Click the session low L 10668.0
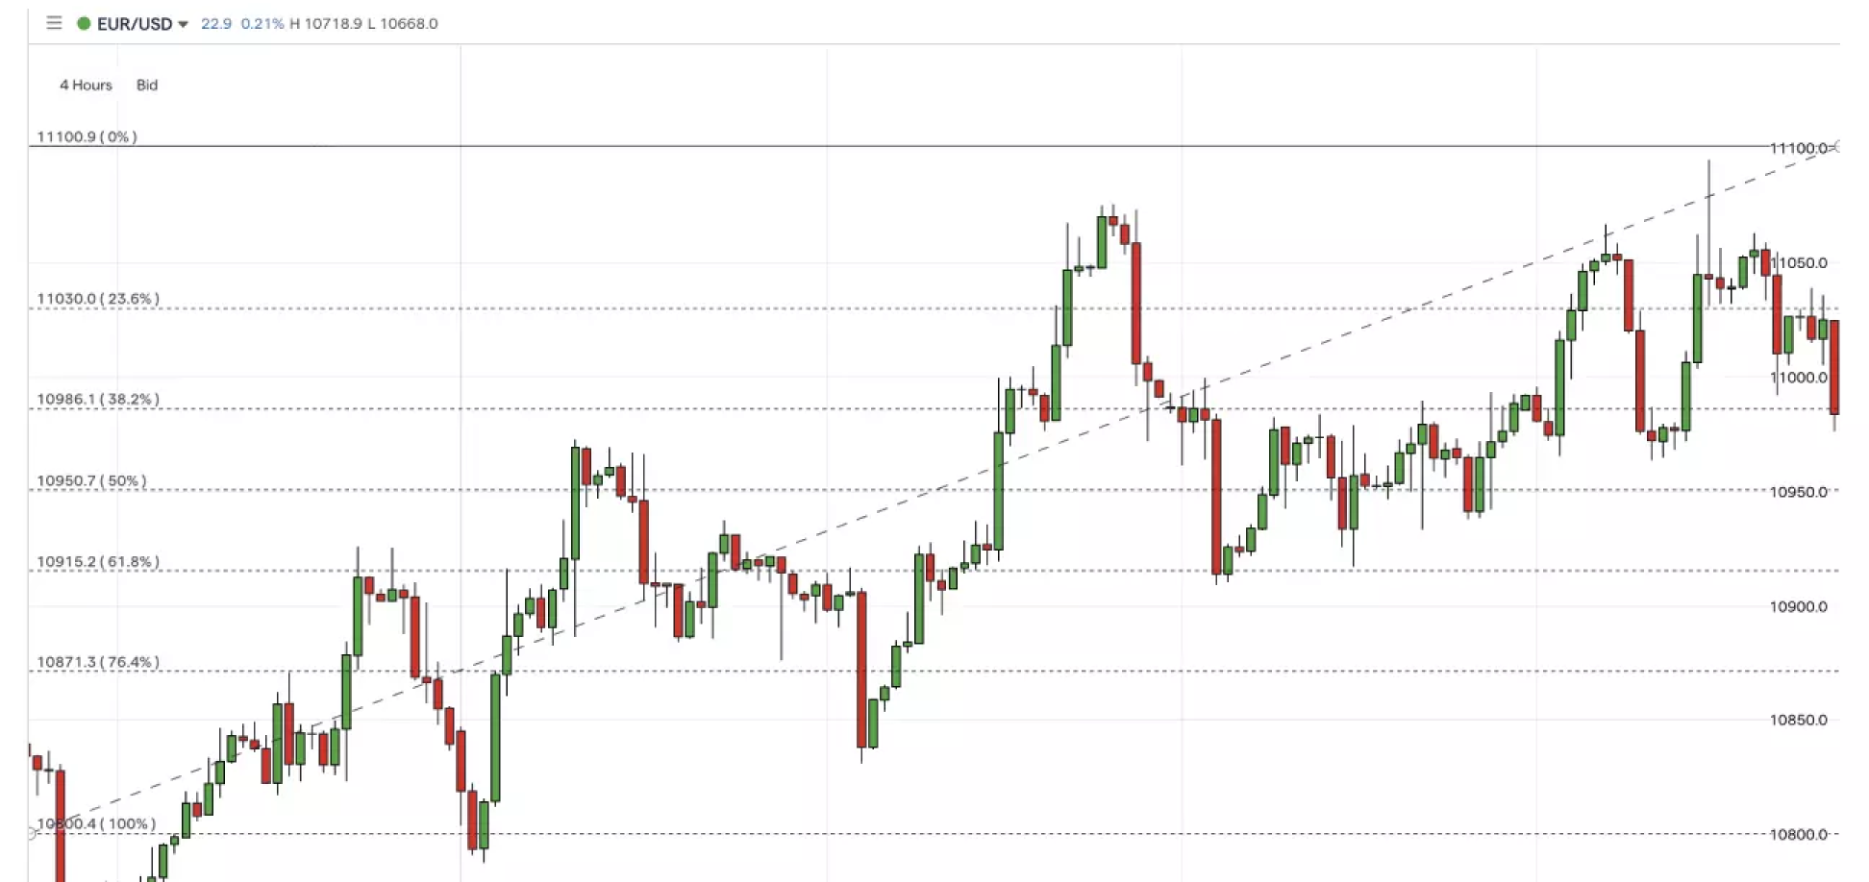 (x=402, y=23)
